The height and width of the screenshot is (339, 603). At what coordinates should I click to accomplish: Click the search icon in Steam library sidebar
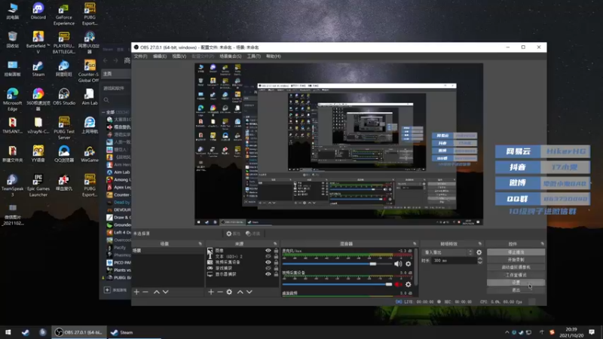click(106, 100)
